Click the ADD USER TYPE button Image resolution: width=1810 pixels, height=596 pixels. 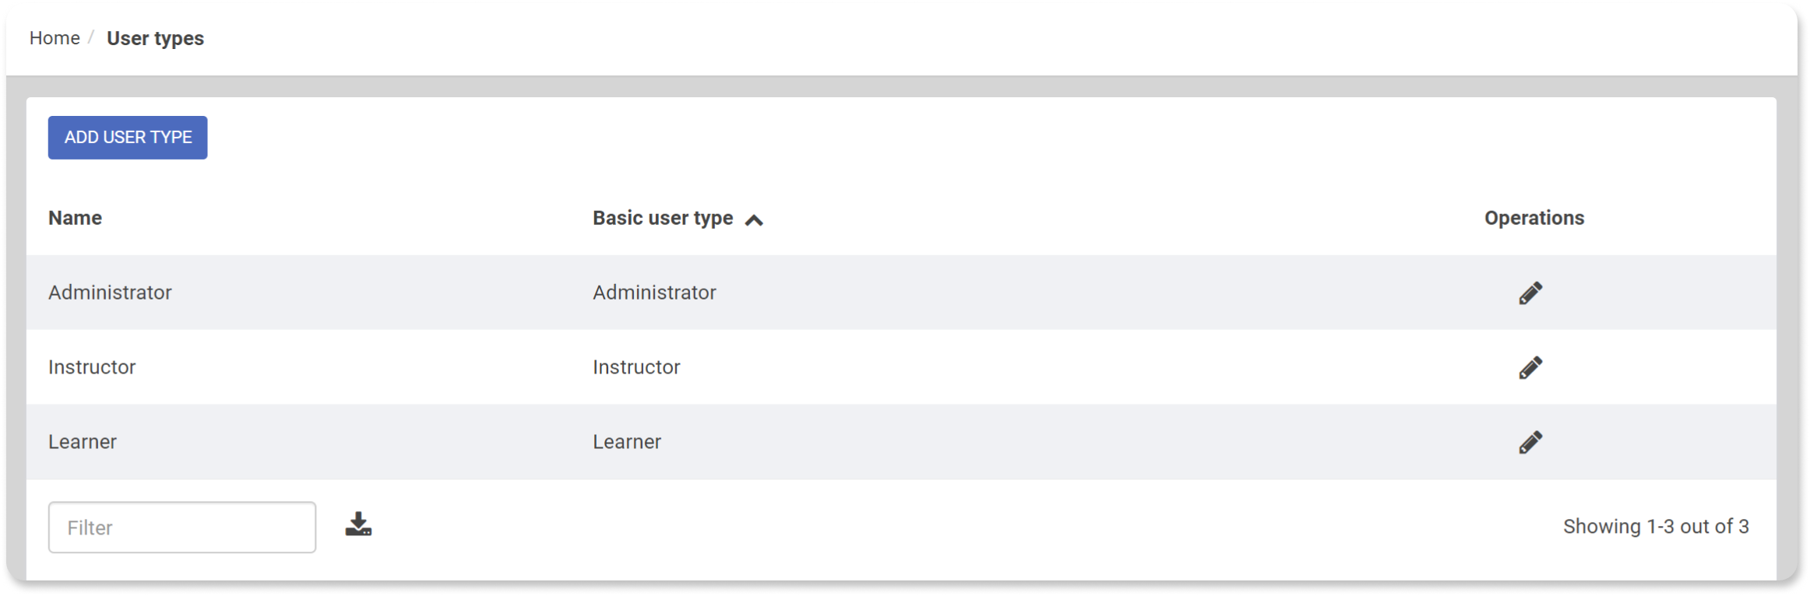(x=128, y=138)
